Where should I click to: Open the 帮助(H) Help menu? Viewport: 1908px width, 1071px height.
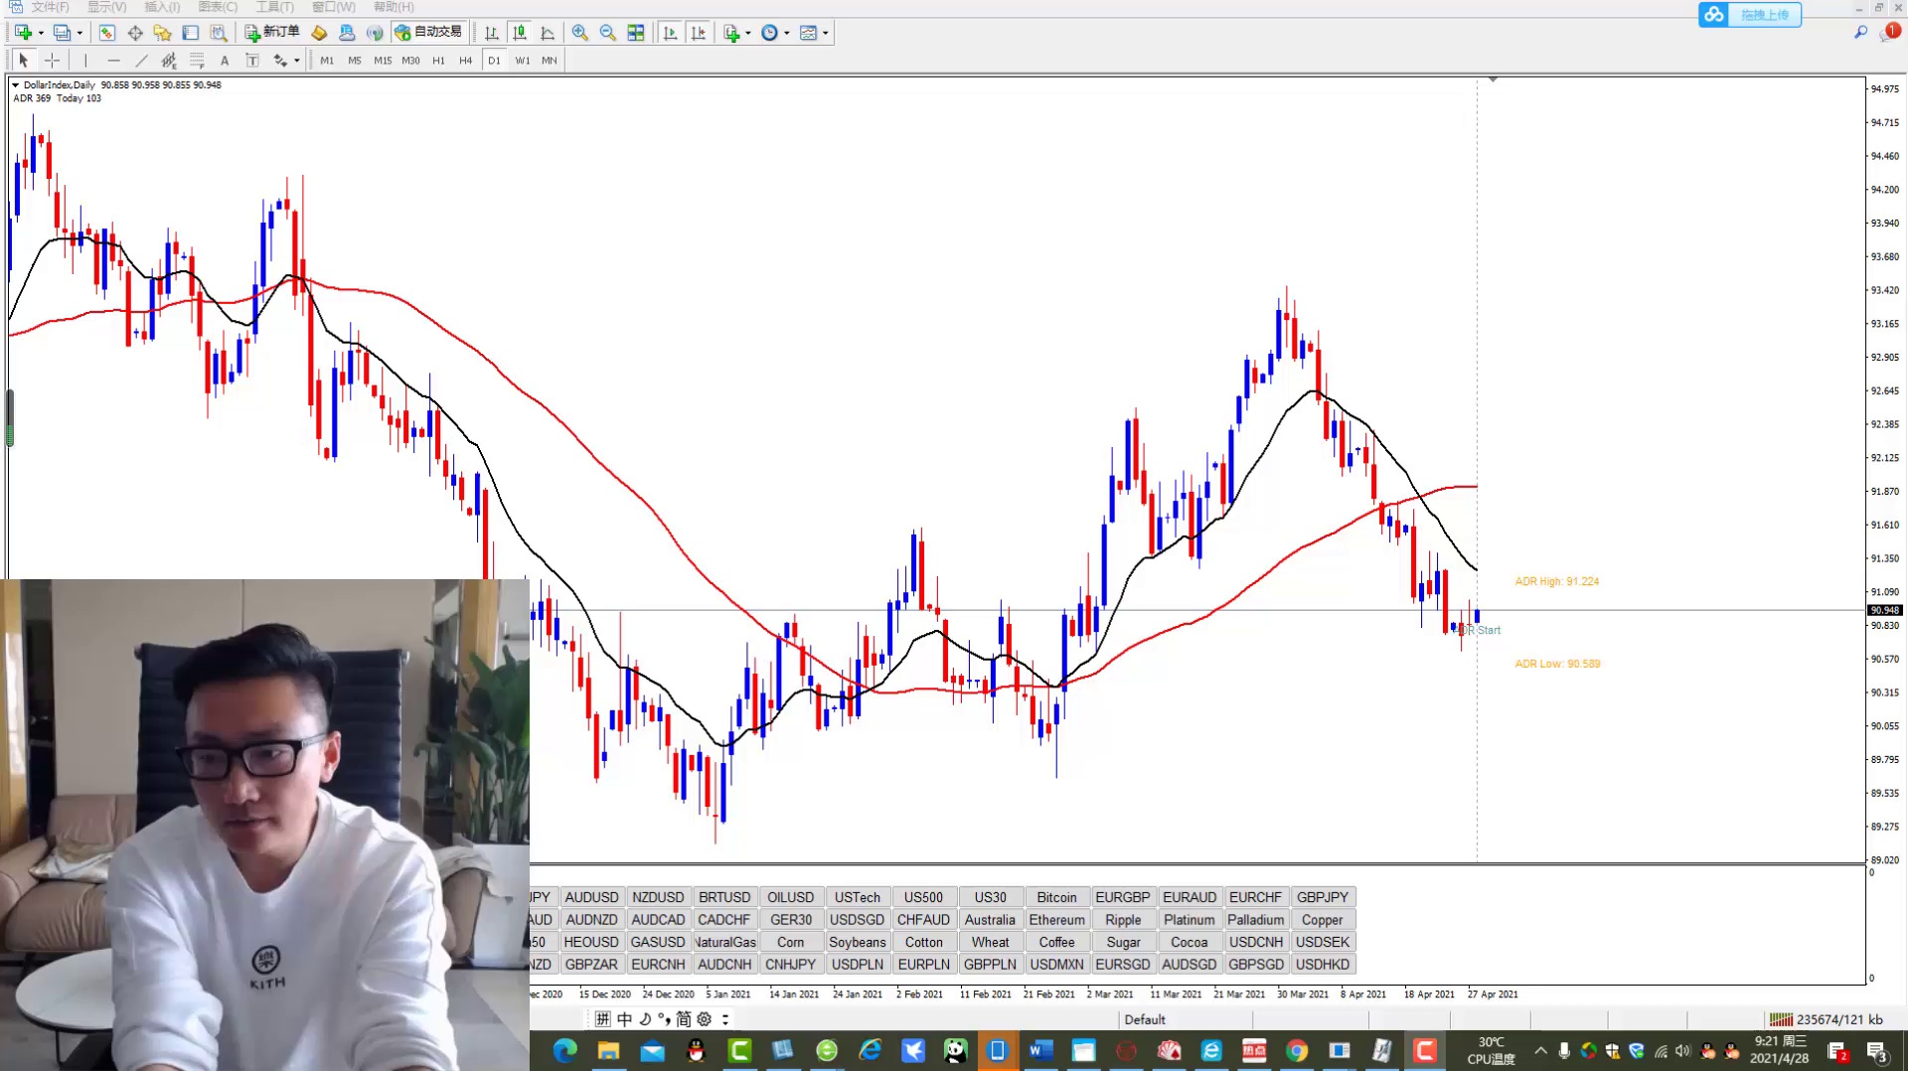394,7
